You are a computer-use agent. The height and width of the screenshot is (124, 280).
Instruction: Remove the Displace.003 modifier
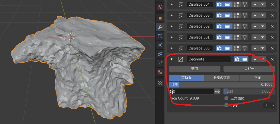point(272,15)
